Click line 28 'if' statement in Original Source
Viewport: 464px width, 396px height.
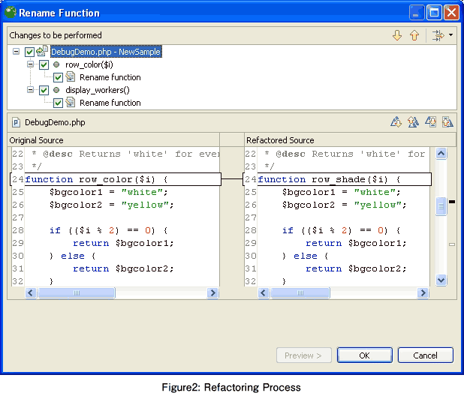point(109,230)
